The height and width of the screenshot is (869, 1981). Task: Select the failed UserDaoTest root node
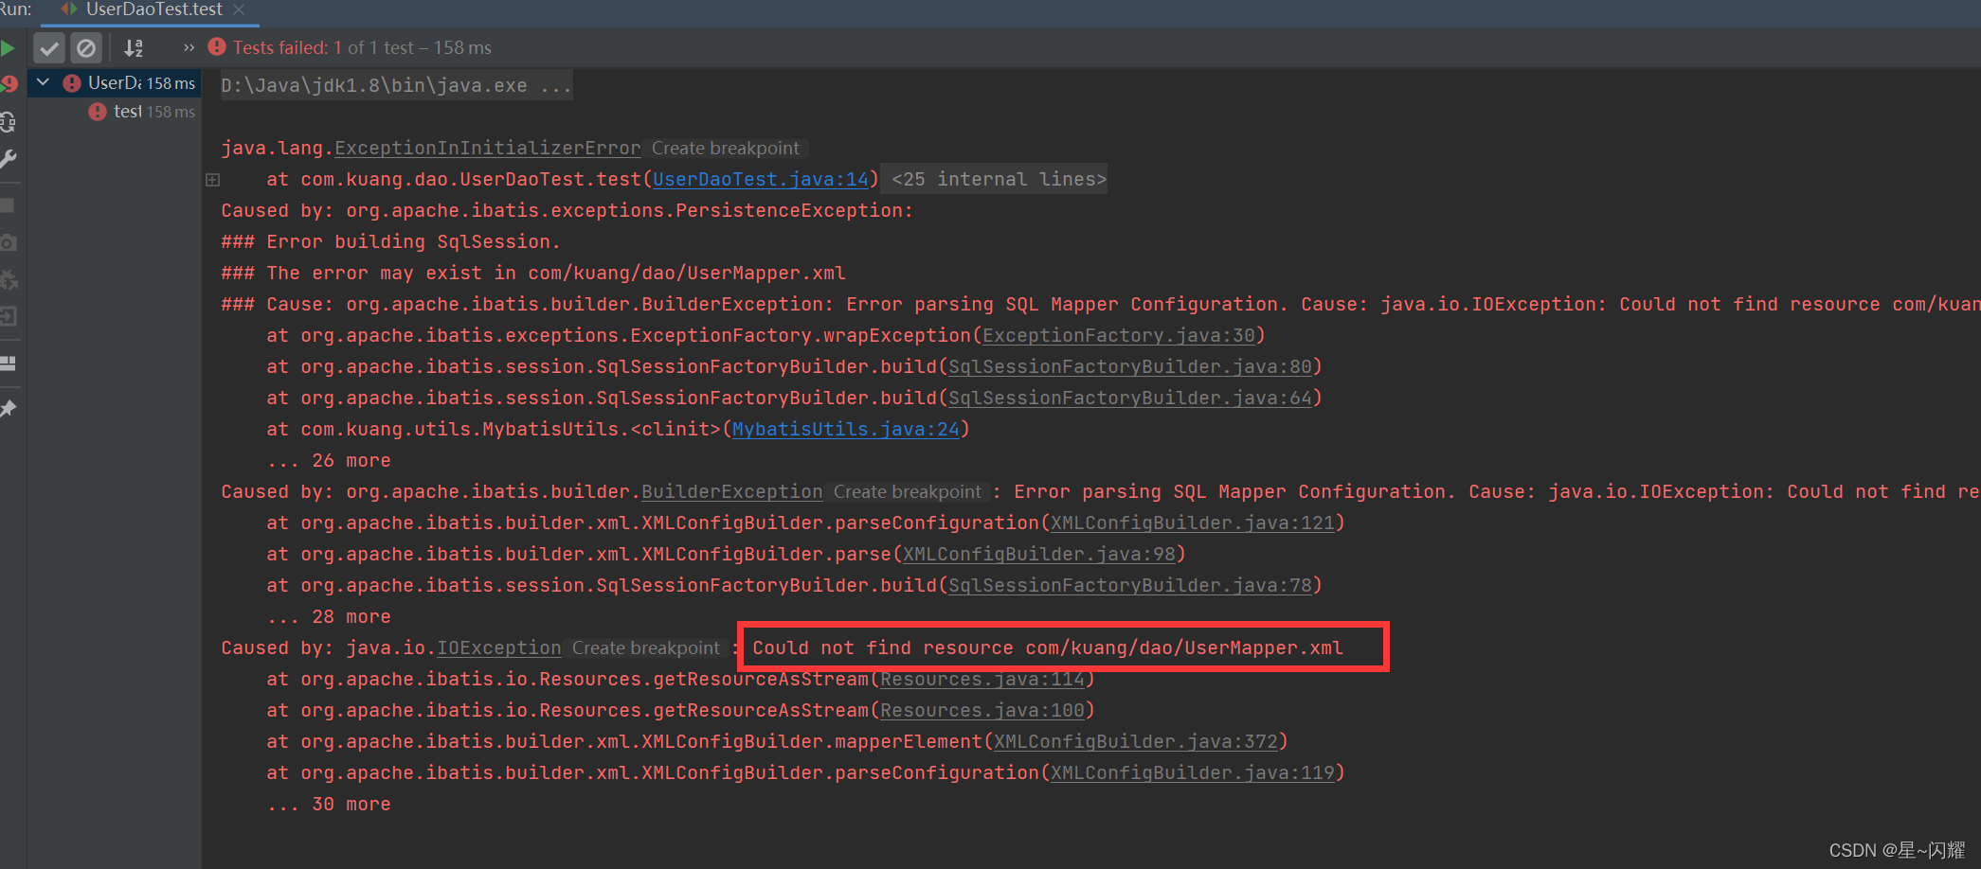(x=115, y=83)
